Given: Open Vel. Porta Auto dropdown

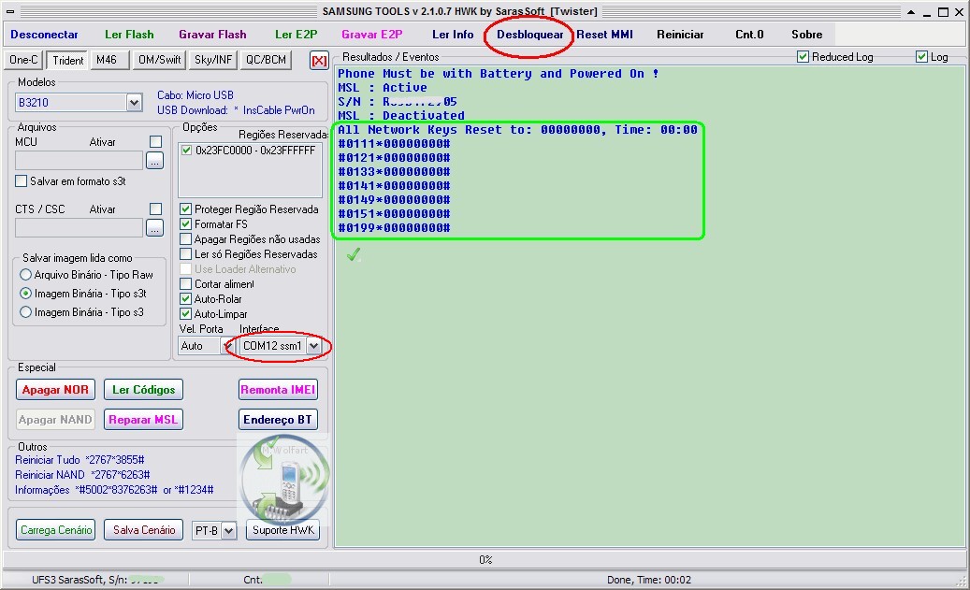Looking at the screenshot, I should [x=226, y=346].
